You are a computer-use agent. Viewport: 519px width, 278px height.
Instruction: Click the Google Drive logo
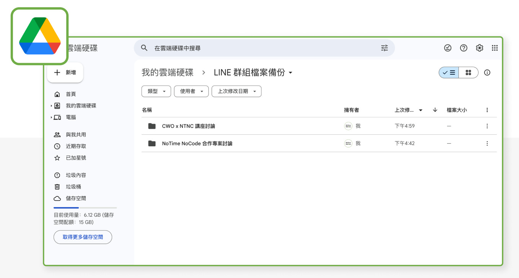click(x=40, y=36)
